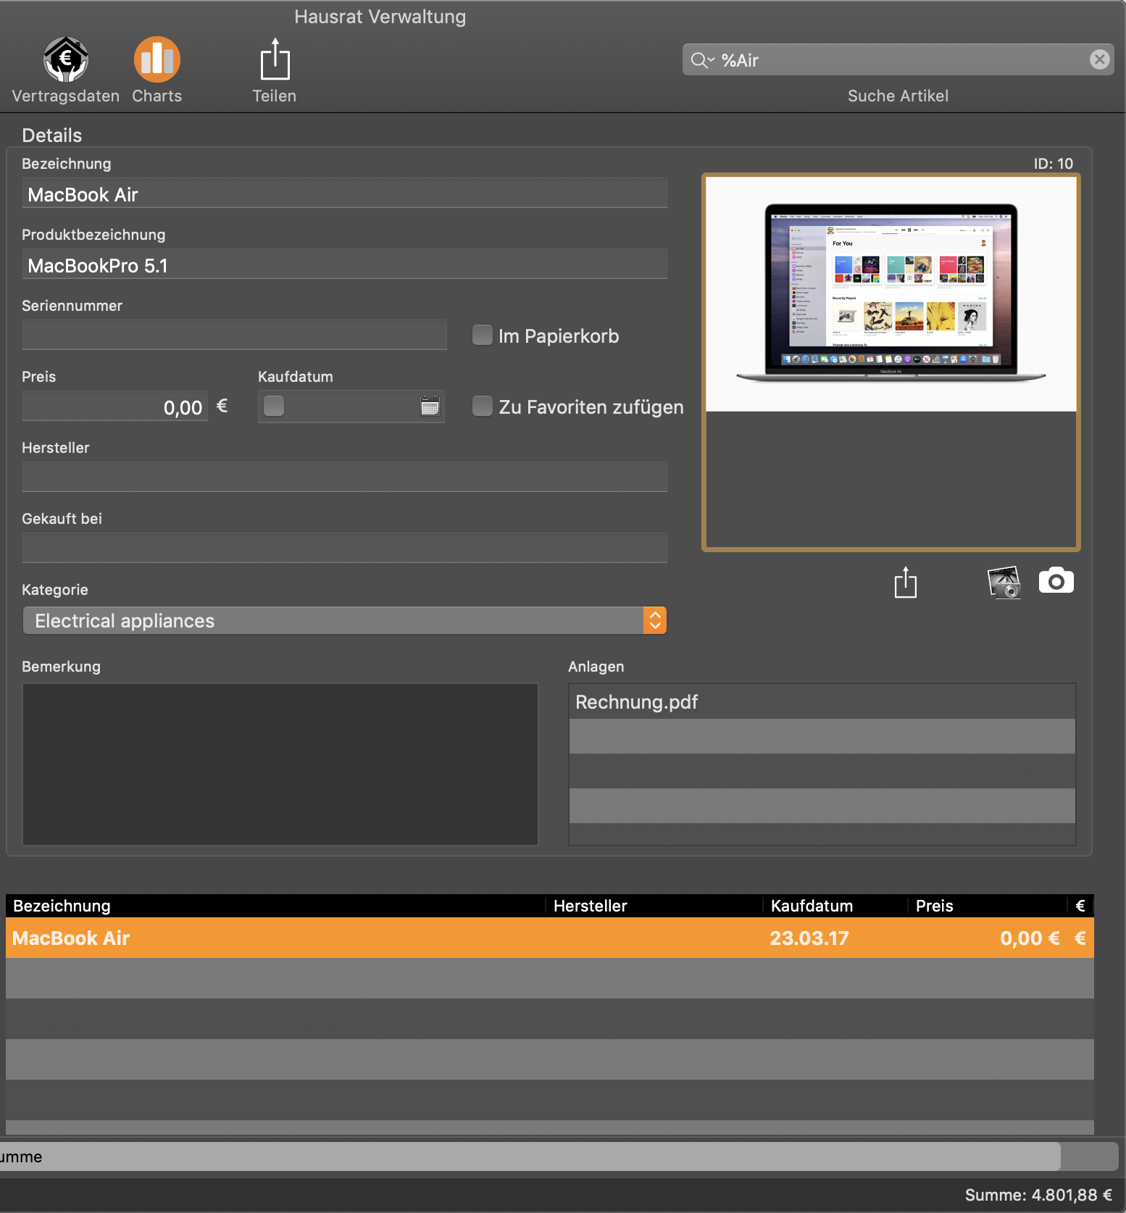This screenshot has height=1213, width=1126.
Task: Click the orange Kategorie stepper arrows
Action: 655,621
